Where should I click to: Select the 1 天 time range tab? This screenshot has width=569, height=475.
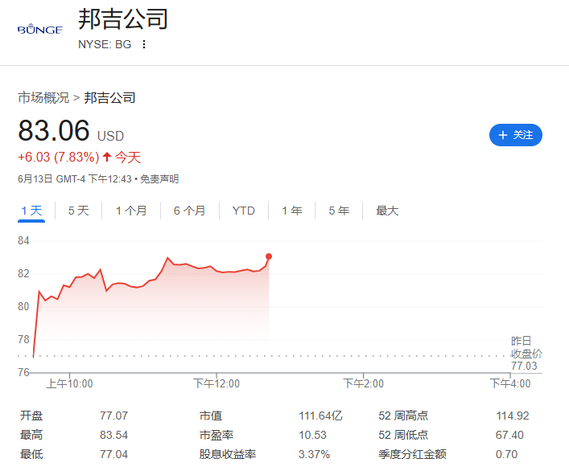31,211
